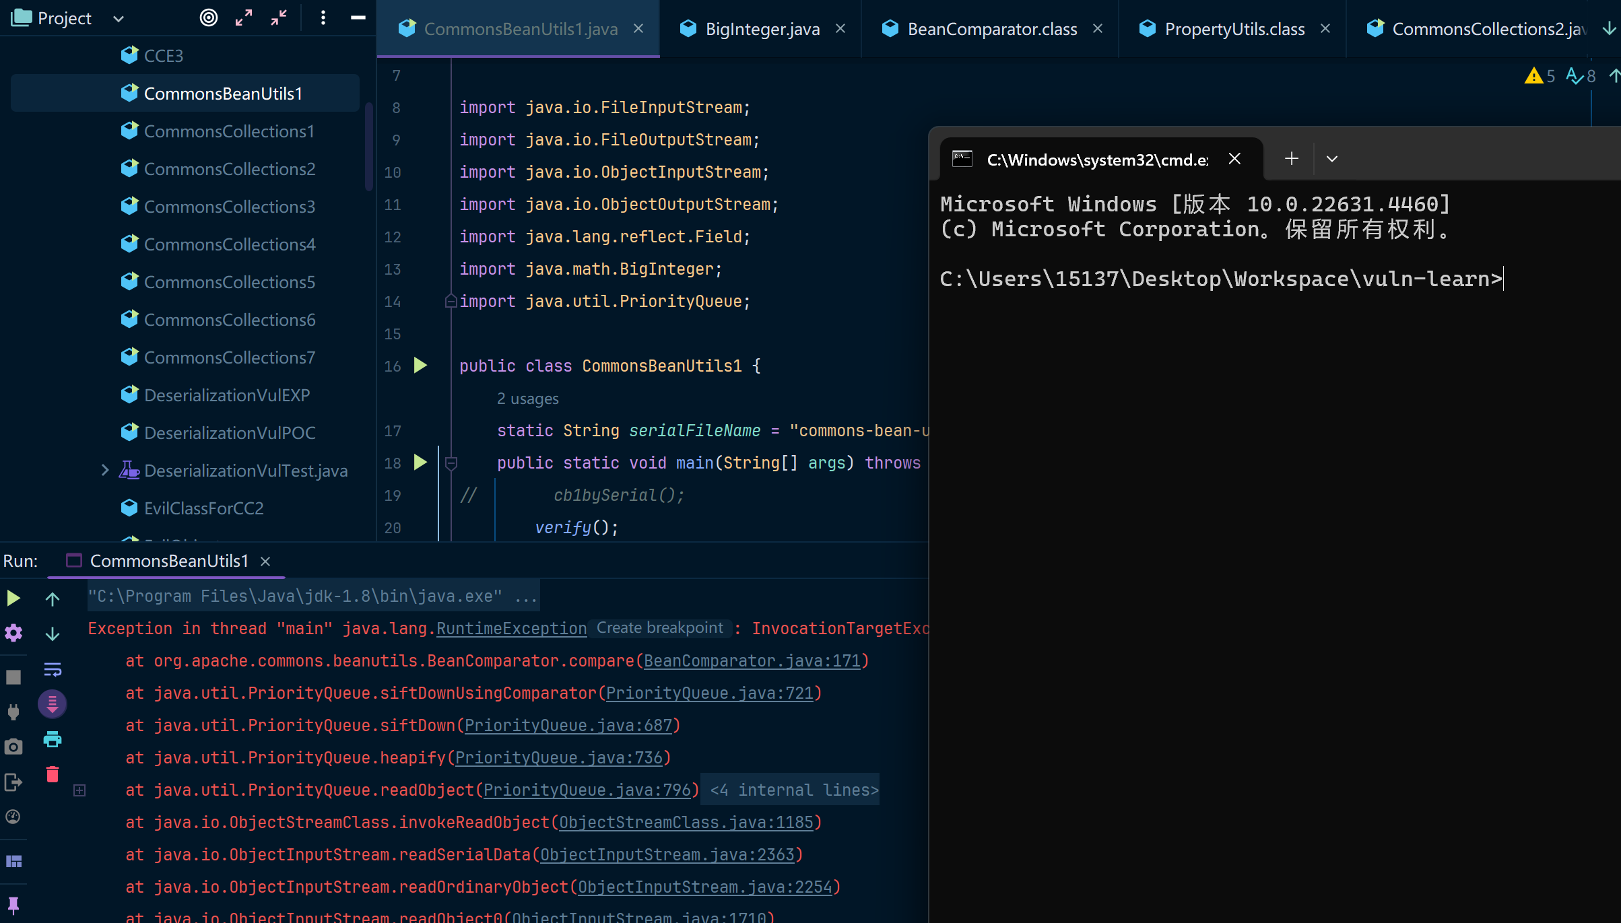Expand DeserializationVulTest.java node

[x=104, y=470]
